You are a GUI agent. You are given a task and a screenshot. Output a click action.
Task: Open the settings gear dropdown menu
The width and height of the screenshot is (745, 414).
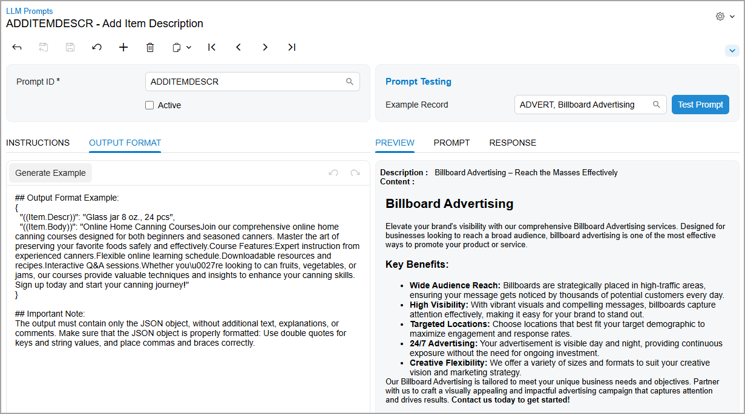coord(725,17)
